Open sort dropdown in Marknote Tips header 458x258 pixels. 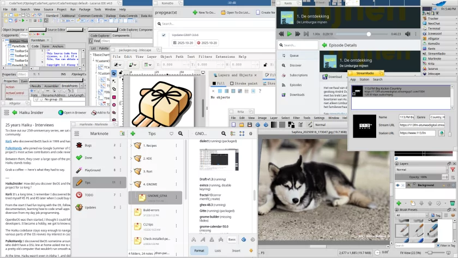tap(171, 134)
